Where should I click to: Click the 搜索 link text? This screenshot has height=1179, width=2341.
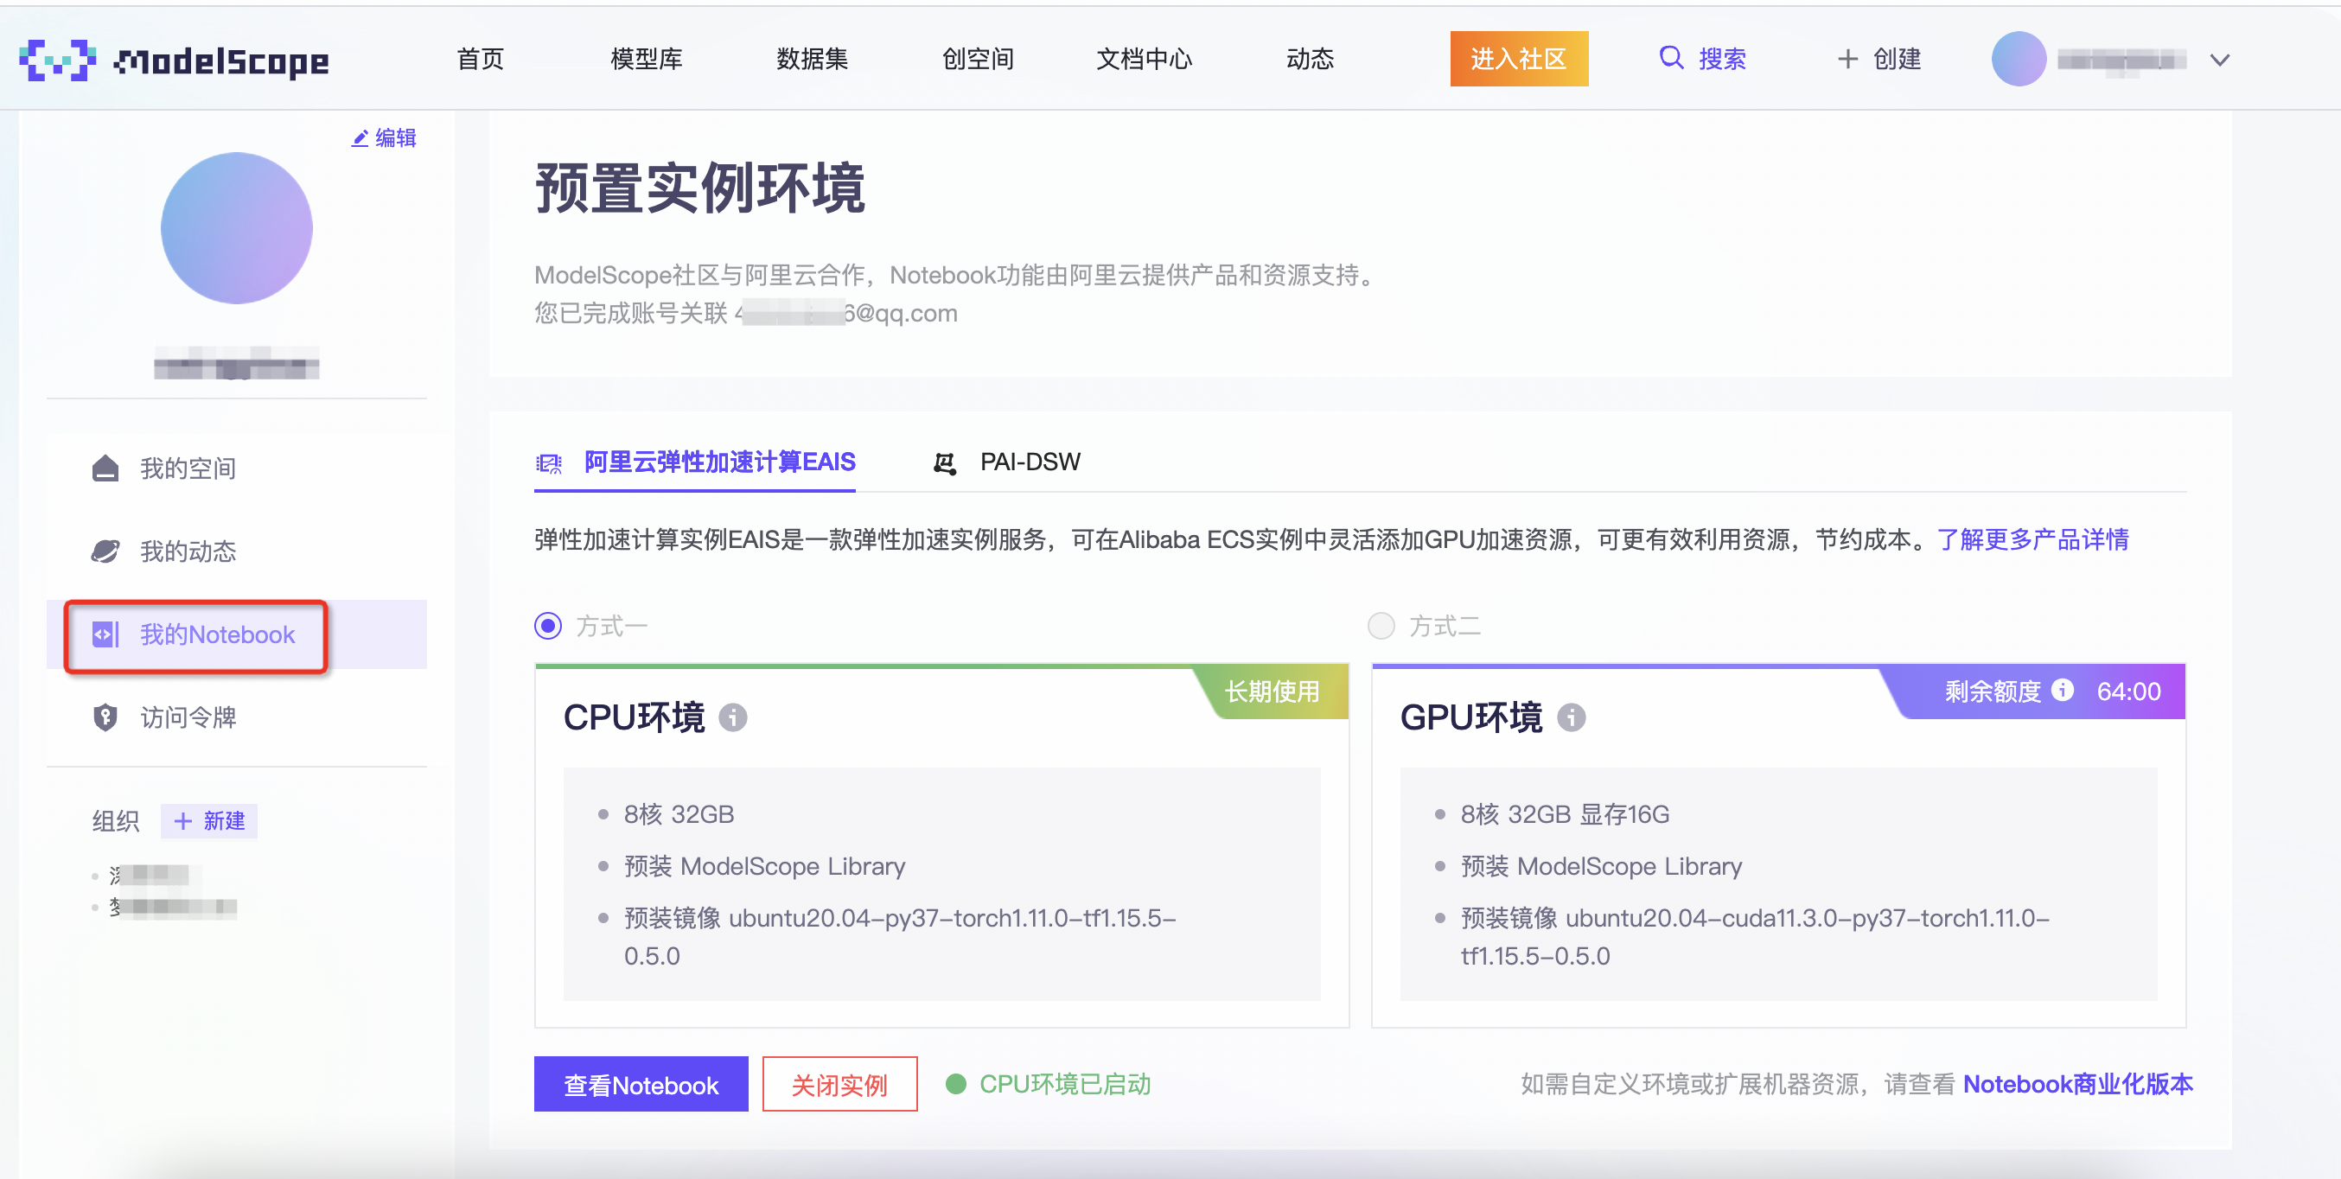1722,60
